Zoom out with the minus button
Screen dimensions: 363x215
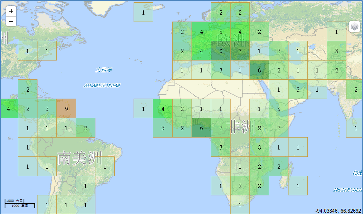11,22
